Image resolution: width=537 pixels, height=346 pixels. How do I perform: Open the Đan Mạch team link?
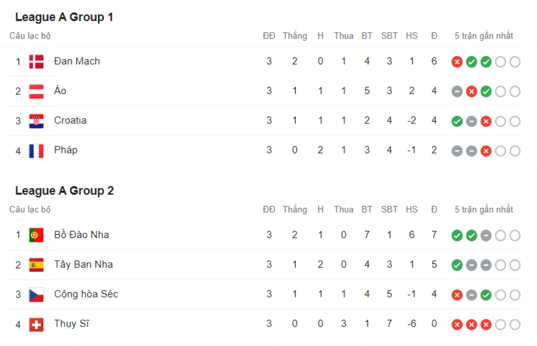pyautogui.click(x=77, y=61)
